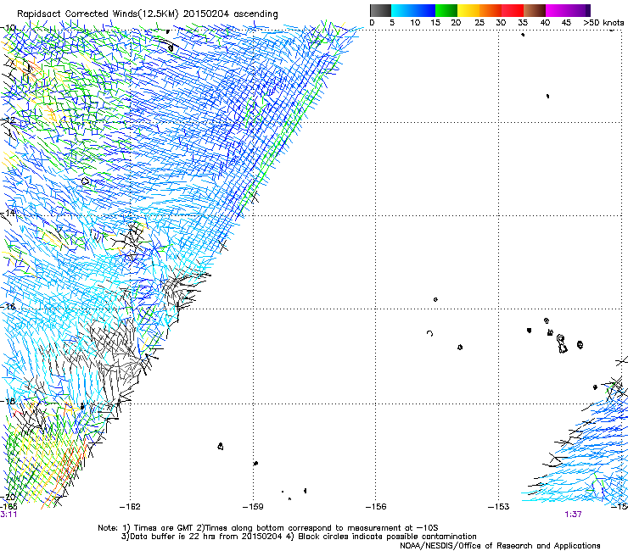This screenshot has width=628, height=551.
Task: Click the -159 longitude label
Action: 253,507
